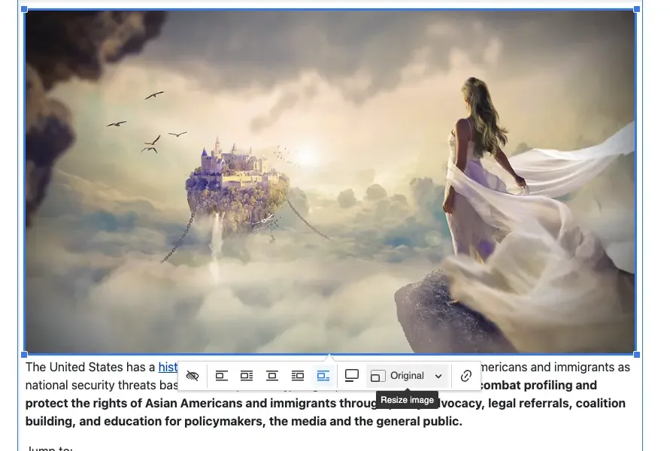Click the "Jump to:" text line
The width and height of the screenshot is (670, 451).
[48, 447]
